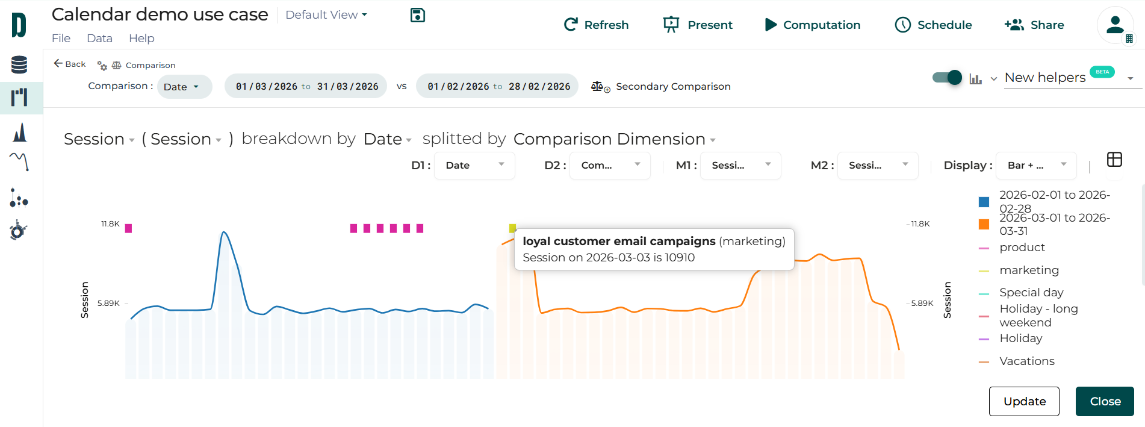Open the File menu
The height and width of the screenshot is (427, 1145).
pyautogui.click(x=61, y=39)
